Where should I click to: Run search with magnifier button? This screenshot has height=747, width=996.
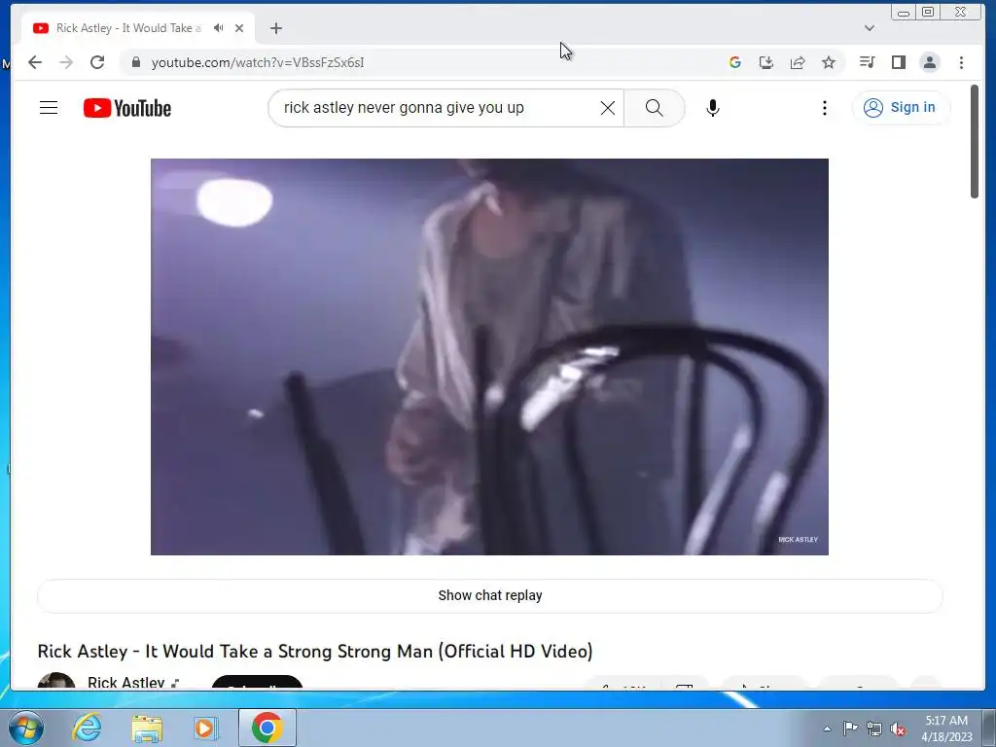click(x=655, y=108)
